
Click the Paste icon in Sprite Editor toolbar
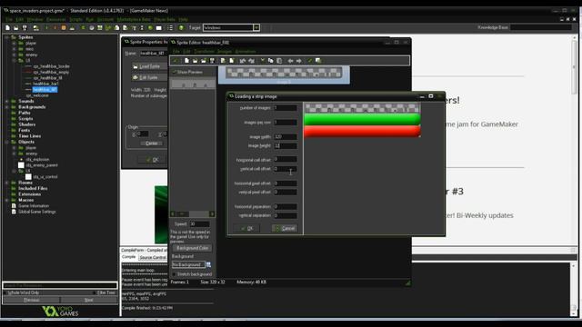[x=279, y=61]
